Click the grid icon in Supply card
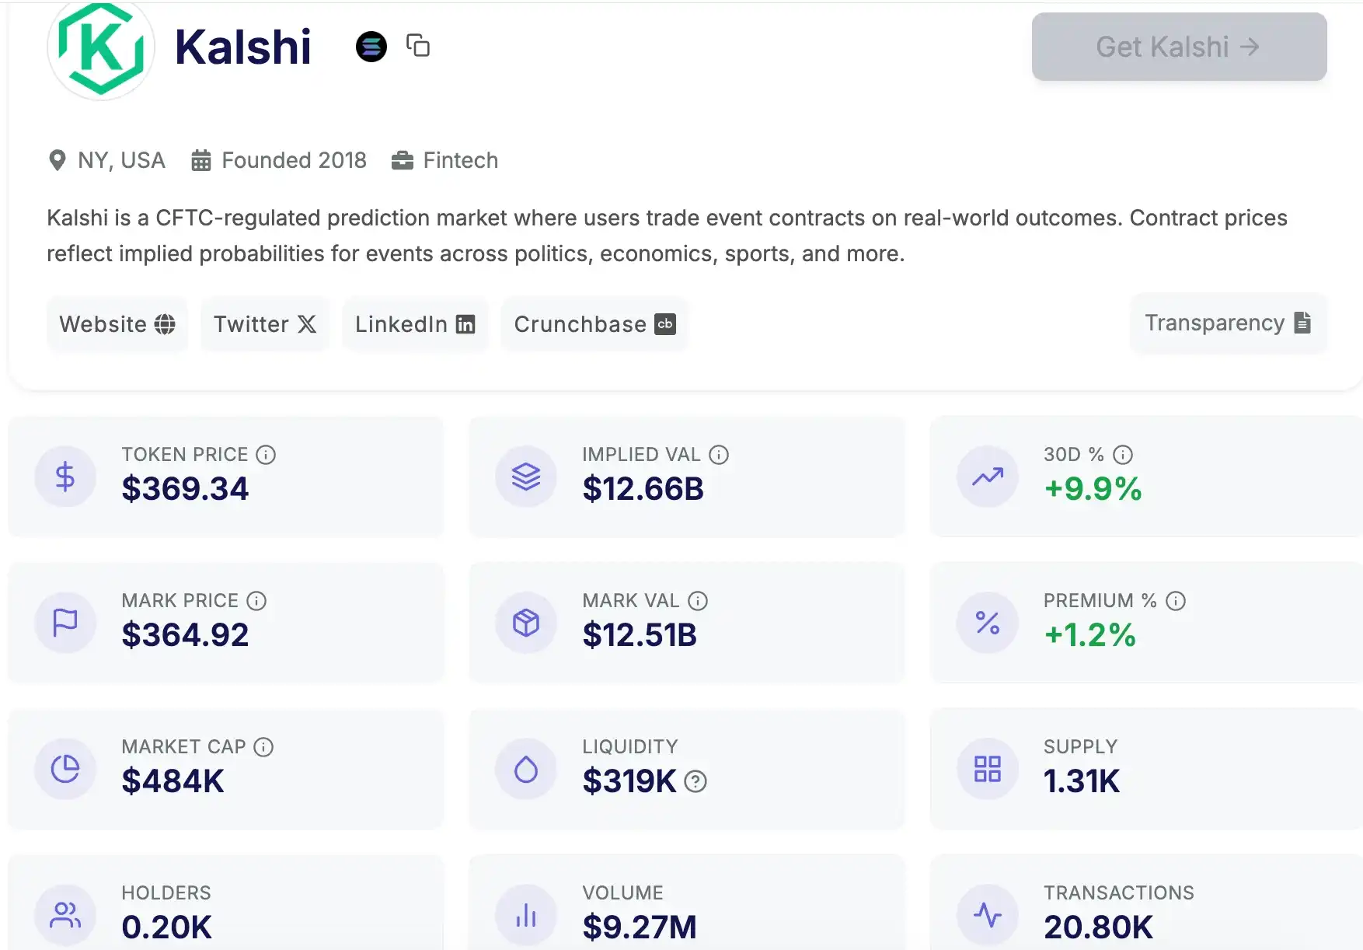Screen dimensions: 1363x950 click(987, 769)
